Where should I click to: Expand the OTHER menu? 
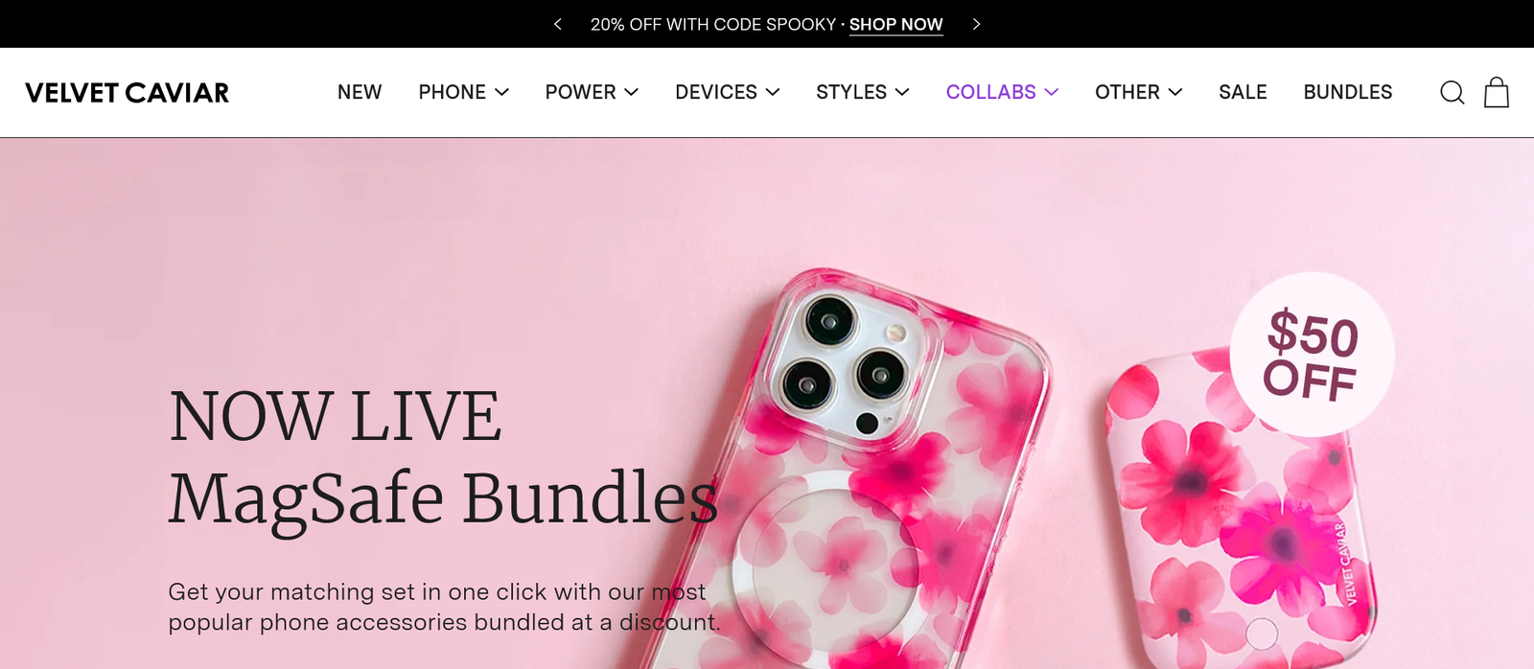pyautogui.click(x=1139, y=92)
